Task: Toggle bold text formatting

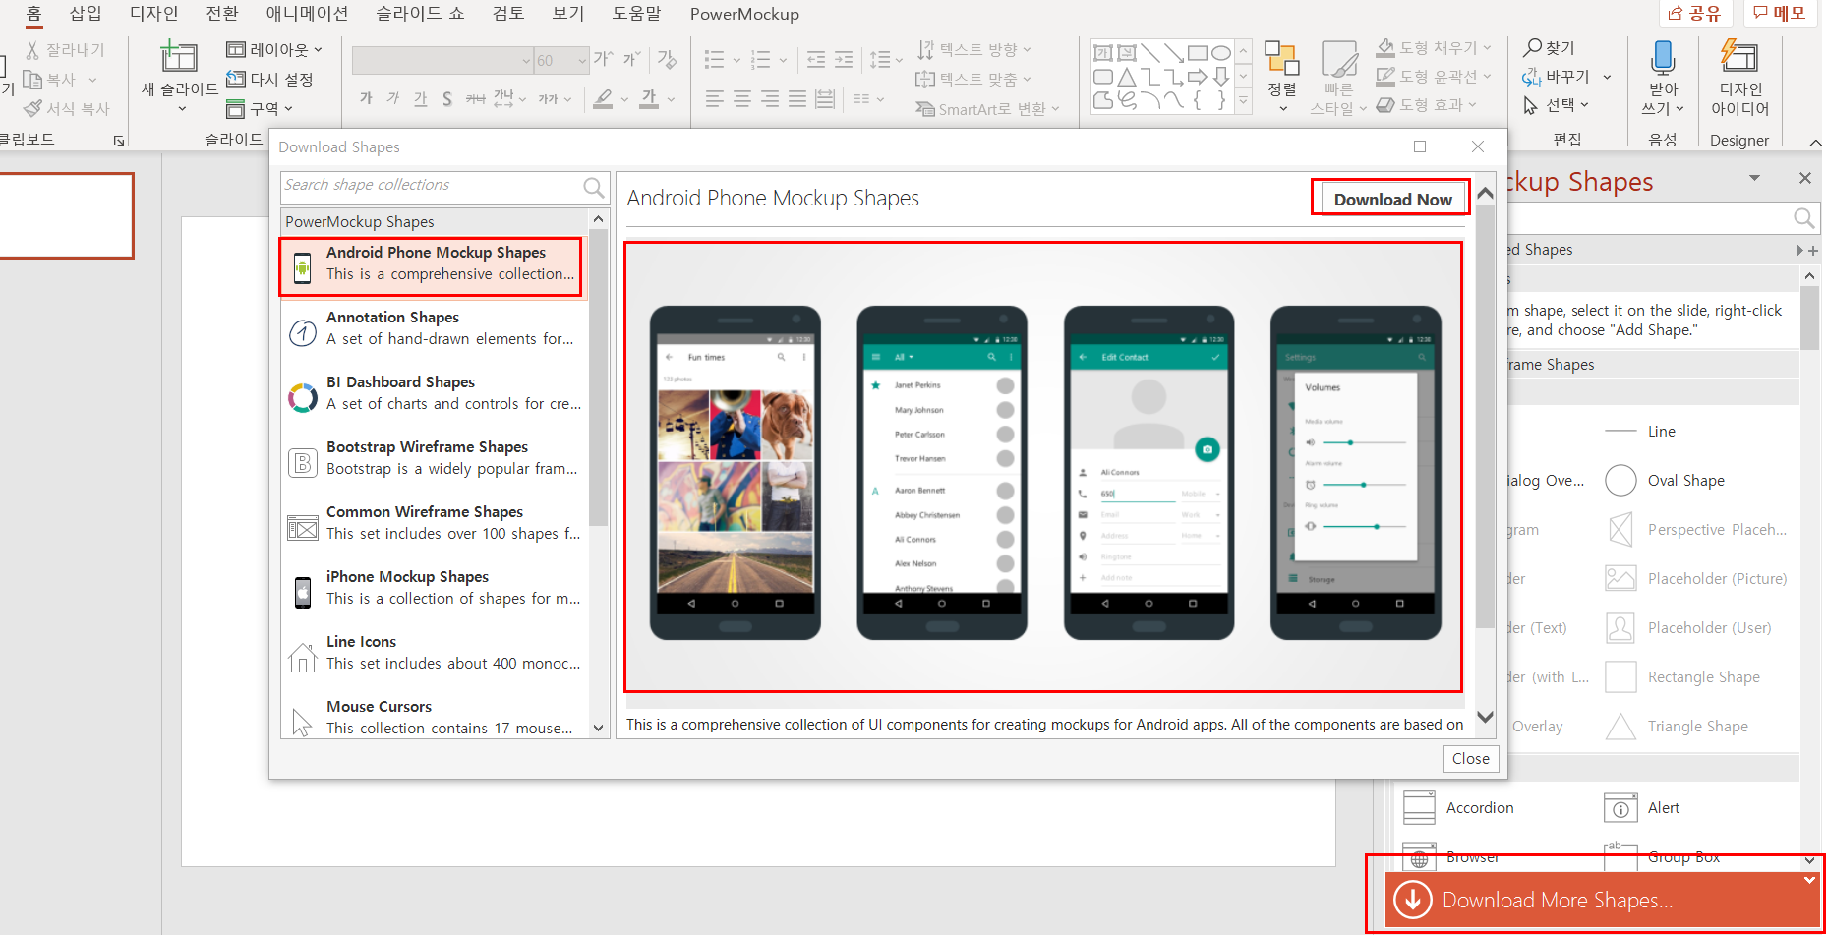Action: point(366,98)
